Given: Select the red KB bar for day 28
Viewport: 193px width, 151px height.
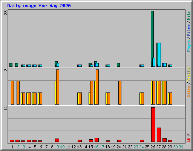Looking at the screenshot, I should [x=164, y=140].
